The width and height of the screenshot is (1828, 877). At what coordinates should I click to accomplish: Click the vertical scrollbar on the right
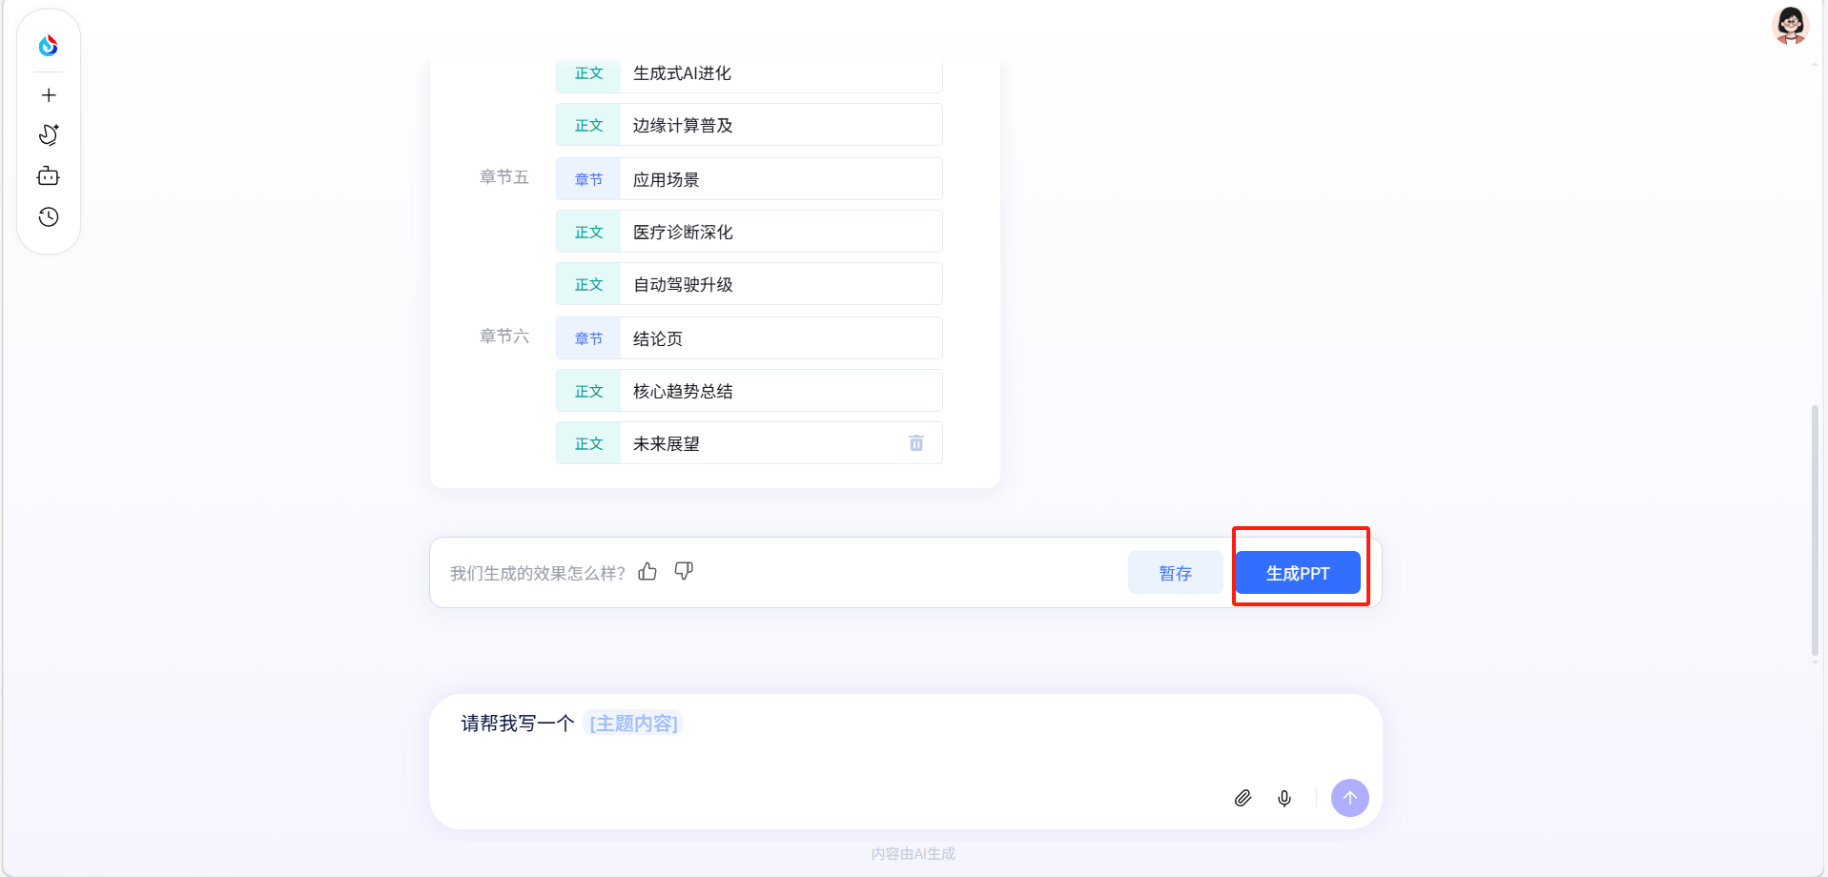(1815, 530)
